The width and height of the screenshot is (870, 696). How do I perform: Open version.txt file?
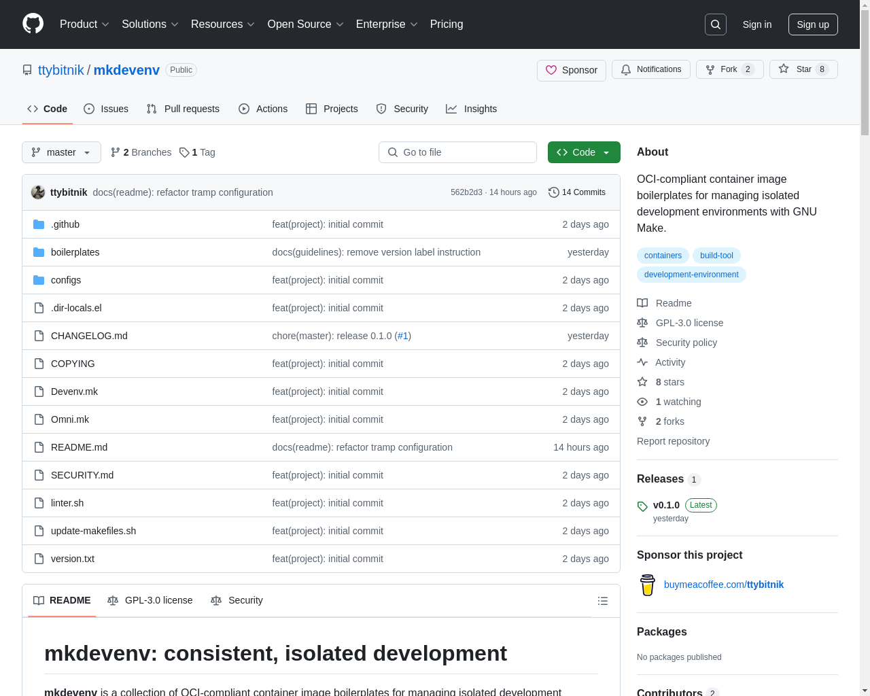(x=73, y=559)
